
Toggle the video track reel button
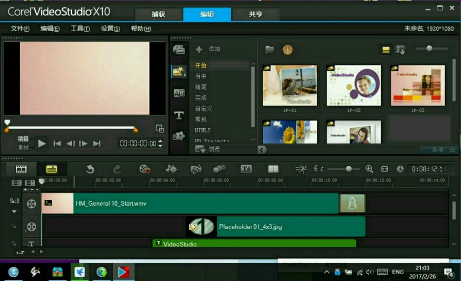pyautogui.click(x=32, y=204)
